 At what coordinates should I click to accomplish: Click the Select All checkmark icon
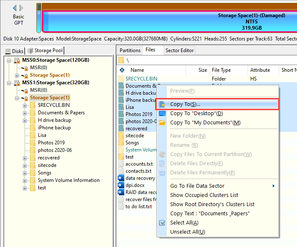click(163, 223)
